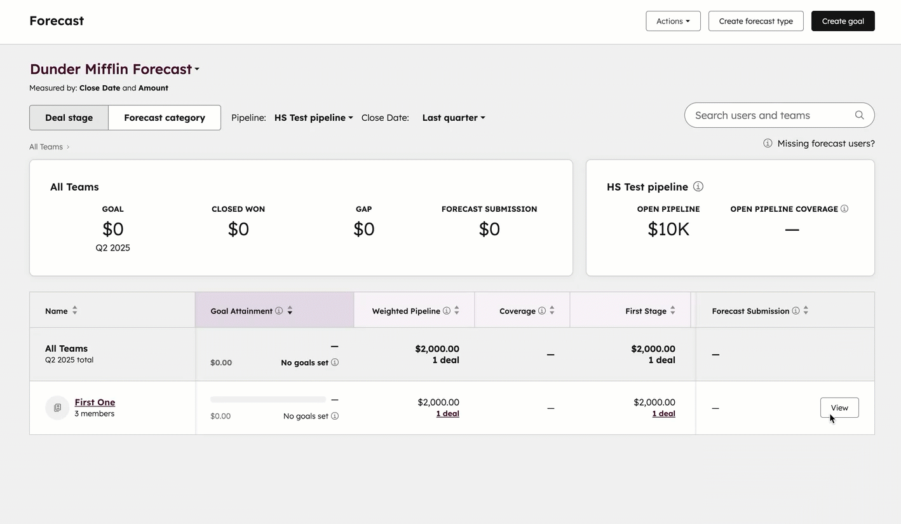Open the Last quarter close date dropdown
This screenshot has width=901, height=524.
tap(453, 118)
